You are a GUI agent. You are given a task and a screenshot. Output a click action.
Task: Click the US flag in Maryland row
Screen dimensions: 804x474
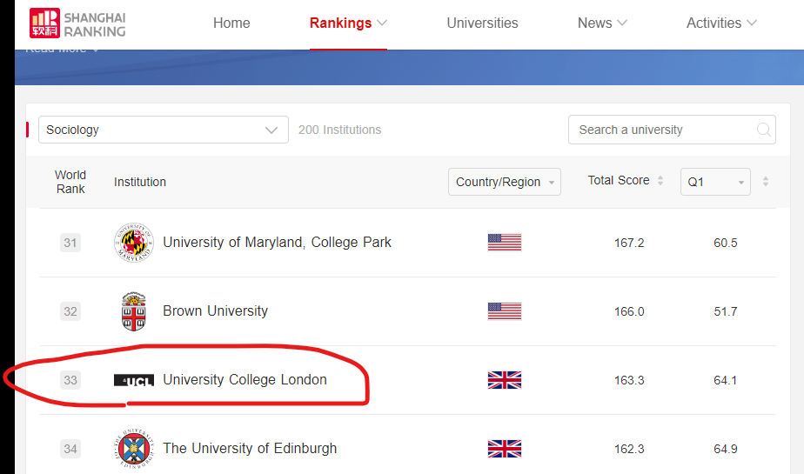tap(504, 243)
